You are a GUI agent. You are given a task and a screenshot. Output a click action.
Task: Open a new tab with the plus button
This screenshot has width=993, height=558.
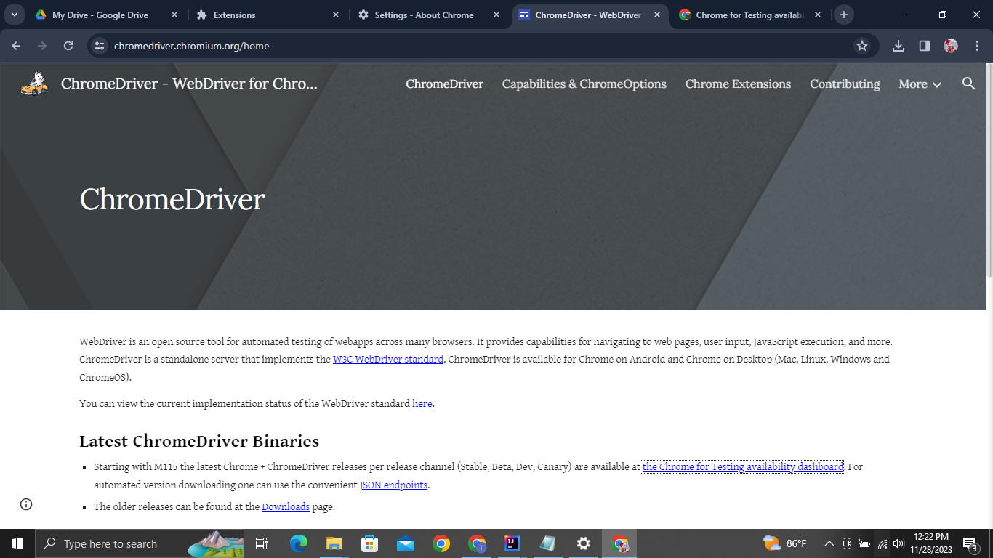click(843, 15)
